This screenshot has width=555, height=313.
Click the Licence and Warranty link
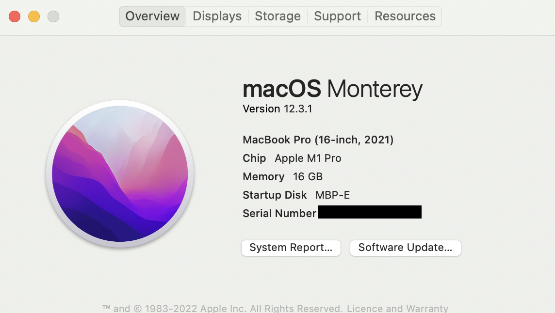coord(397,308)
